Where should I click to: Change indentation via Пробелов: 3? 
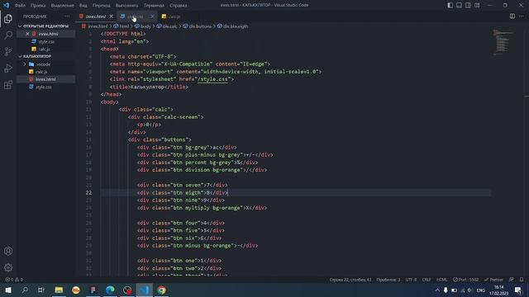click(x=388, y=280)
